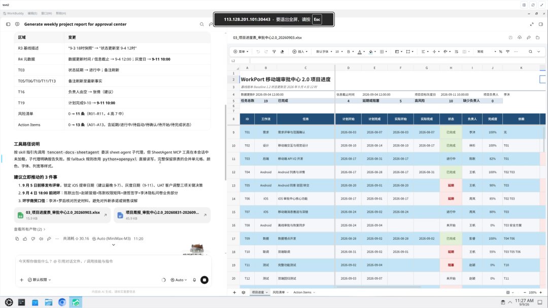
Task: Save the spreadsheet file
Action: tap(510, 37)
